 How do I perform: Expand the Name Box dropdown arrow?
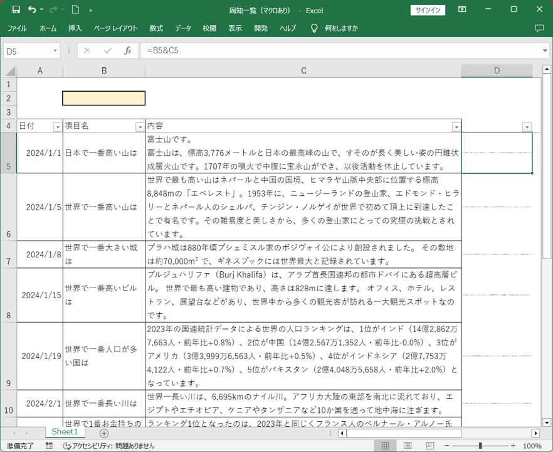[x=55, y=51]
